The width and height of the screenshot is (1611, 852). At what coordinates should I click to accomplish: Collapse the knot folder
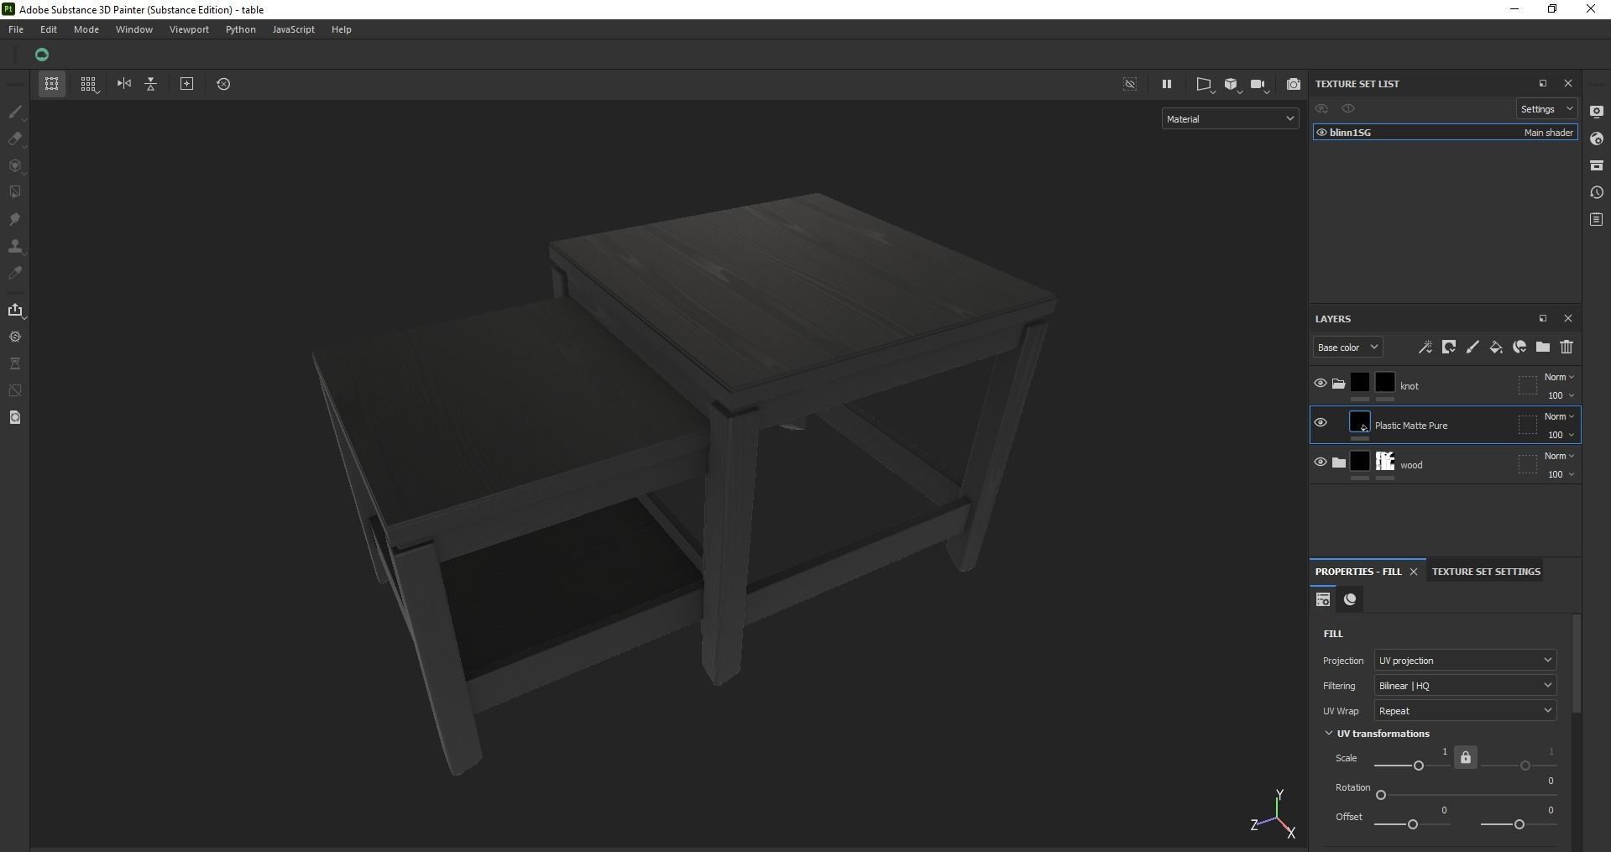click(x=1339, y=384)
